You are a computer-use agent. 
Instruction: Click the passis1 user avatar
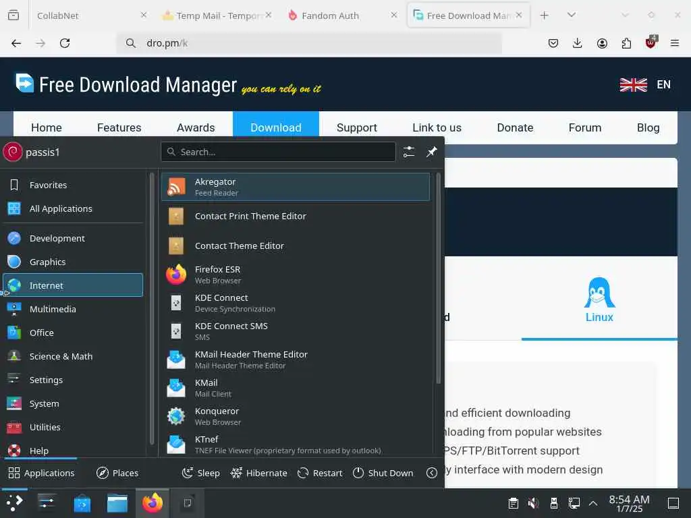tap(12, 152)
